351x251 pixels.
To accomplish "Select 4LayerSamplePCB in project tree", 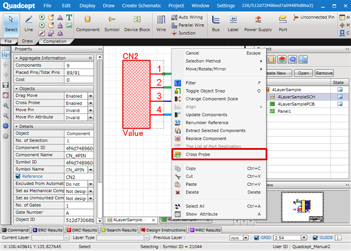I will pos(295,104).
